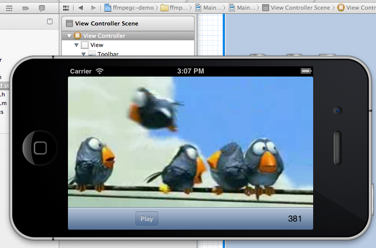Select the View item in outline
Image resolution: width=376 pixels, height=248 pixels.
(97, 45)
